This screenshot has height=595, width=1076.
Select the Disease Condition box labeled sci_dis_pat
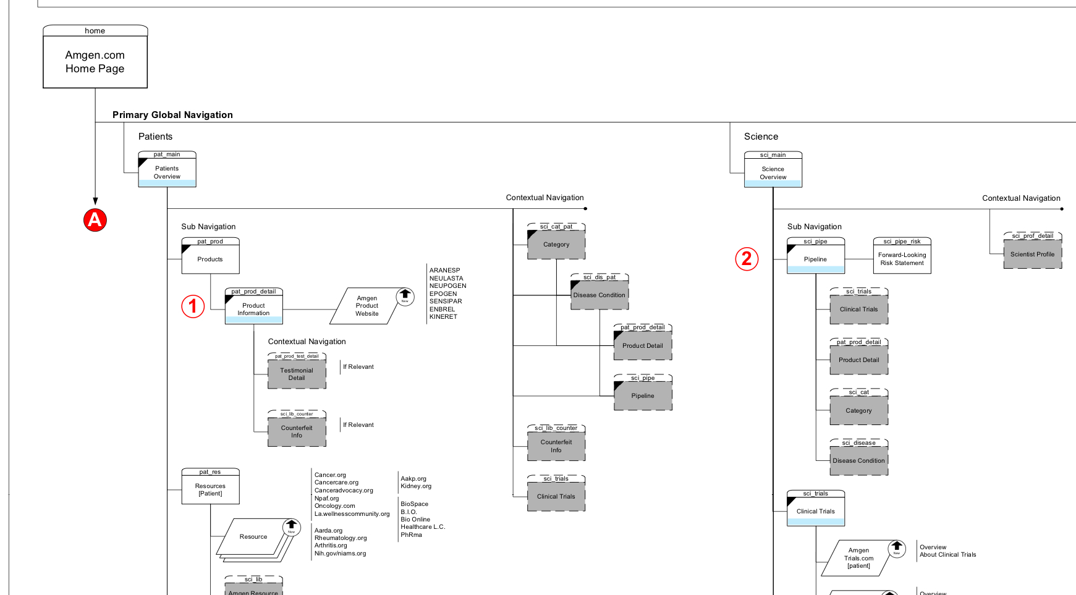pyautogui.click(x=599, y=292)
